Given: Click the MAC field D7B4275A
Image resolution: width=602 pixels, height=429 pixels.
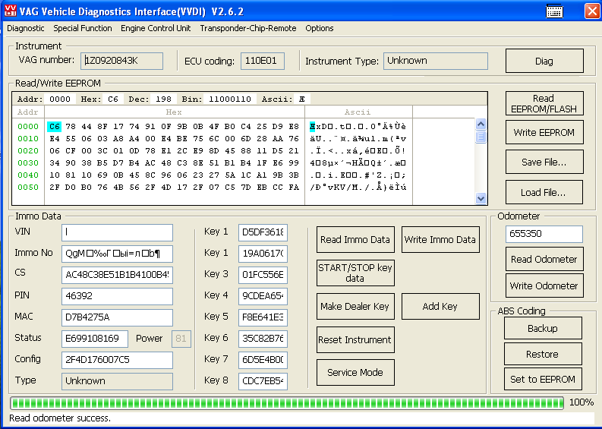Looking at the screenshot, I should (117, 317).
